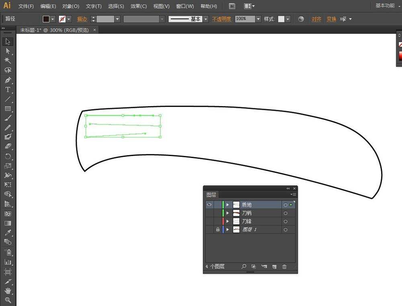Locate object using magnifier in Layers panel
Image resolution: width=402 pixels, height=306 pixels.
coord(244,267)
